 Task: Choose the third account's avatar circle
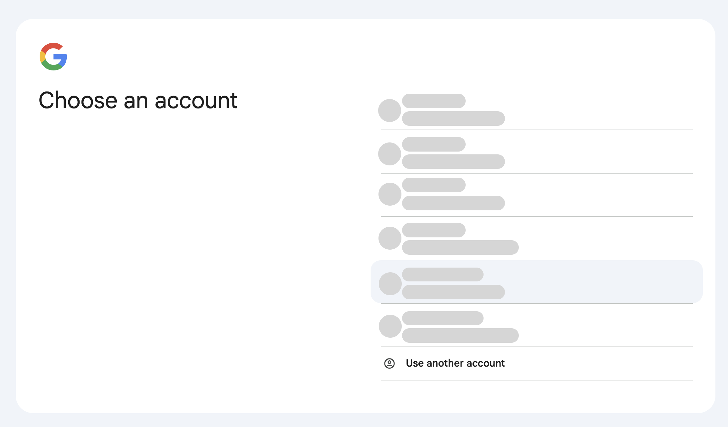pyautogui.click(x=390, y=194)
